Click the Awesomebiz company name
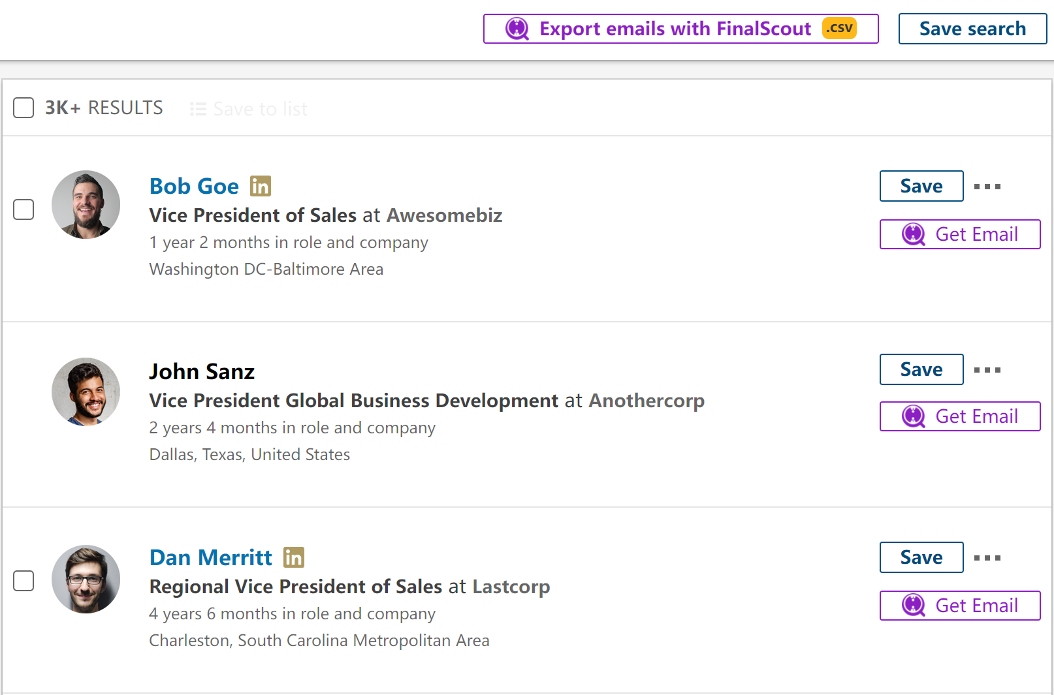1054x695 pixels. coord(444,215)
